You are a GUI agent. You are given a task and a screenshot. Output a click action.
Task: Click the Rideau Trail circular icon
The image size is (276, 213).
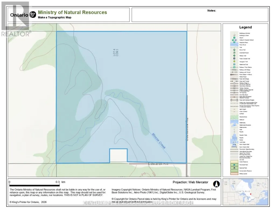pos(234,56)
